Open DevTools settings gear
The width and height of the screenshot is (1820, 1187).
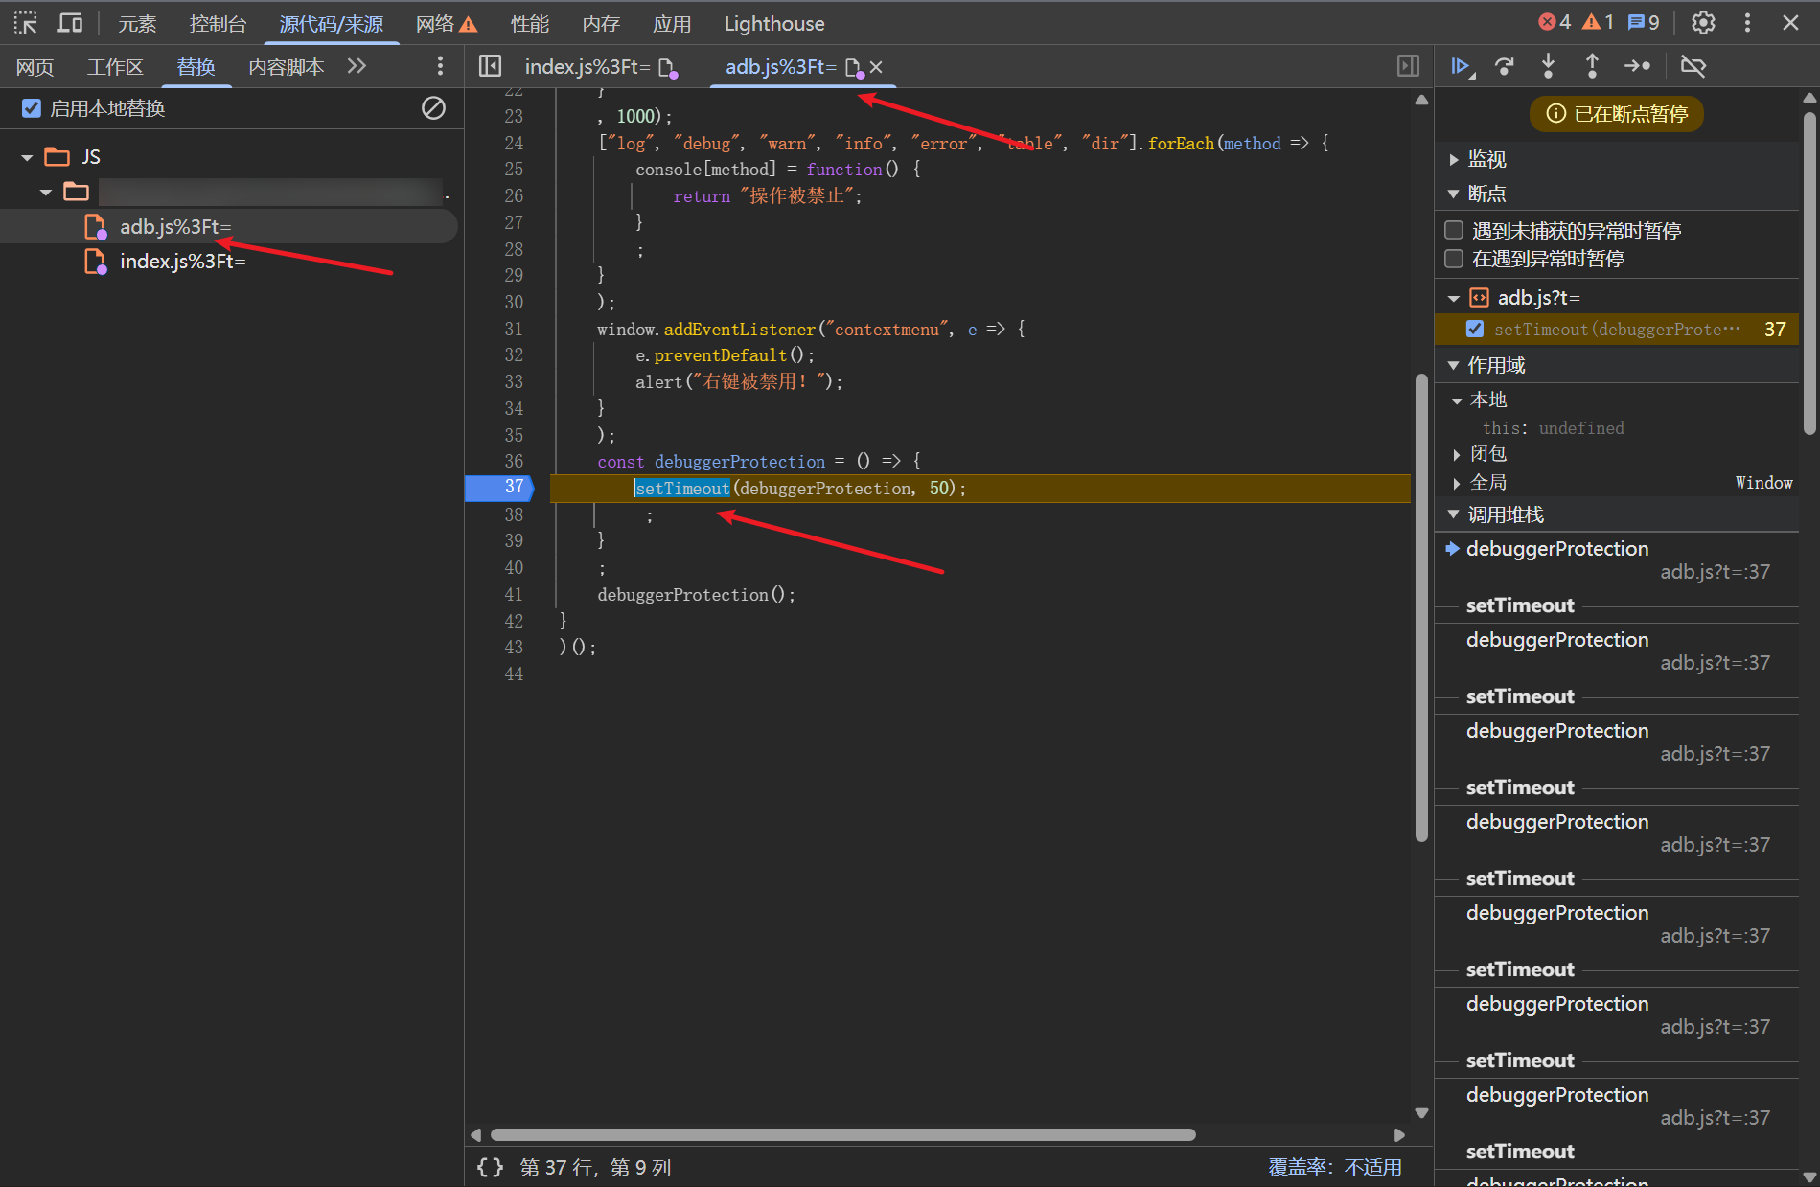click(1703, 23)
